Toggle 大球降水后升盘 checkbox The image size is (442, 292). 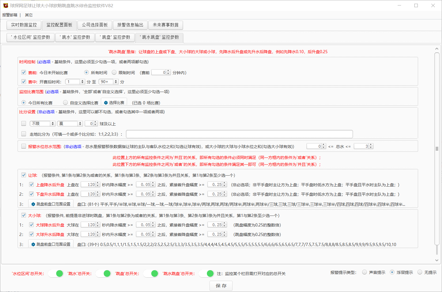[x=31, y=225]
